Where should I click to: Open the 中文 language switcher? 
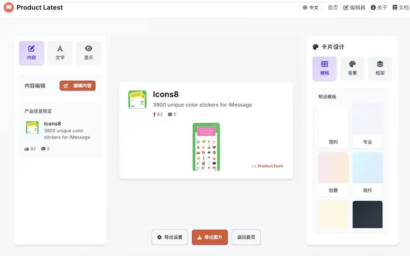tap(311, 8)
